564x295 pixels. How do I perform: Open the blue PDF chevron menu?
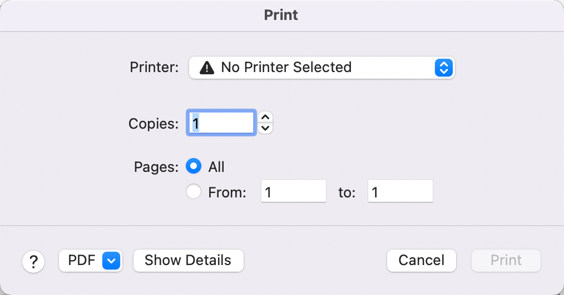tap(111, 261)
